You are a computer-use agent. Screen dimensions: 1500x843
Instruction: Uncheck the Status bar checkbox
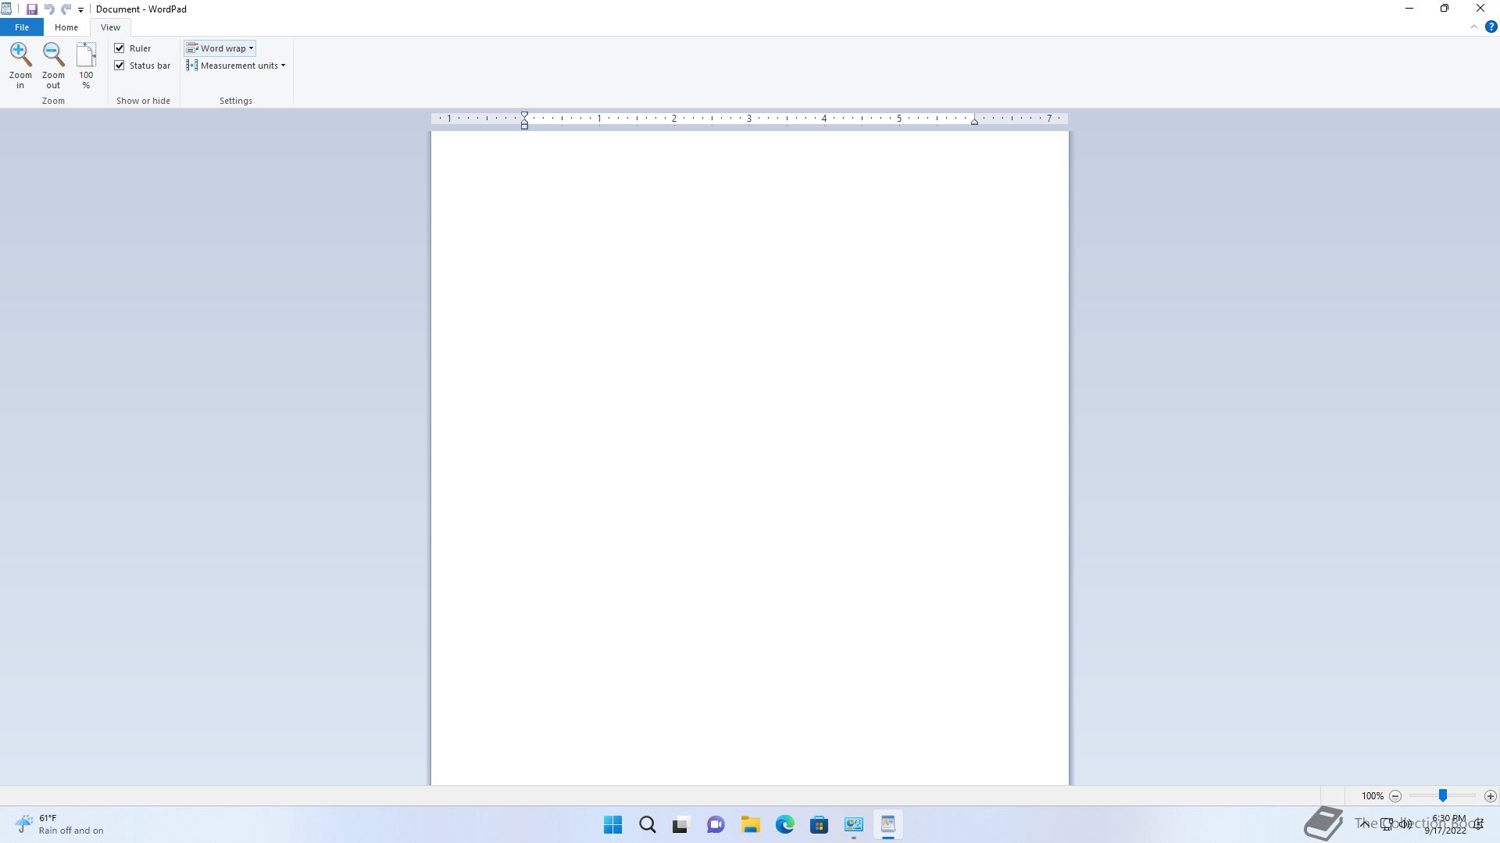pos(120,66)
